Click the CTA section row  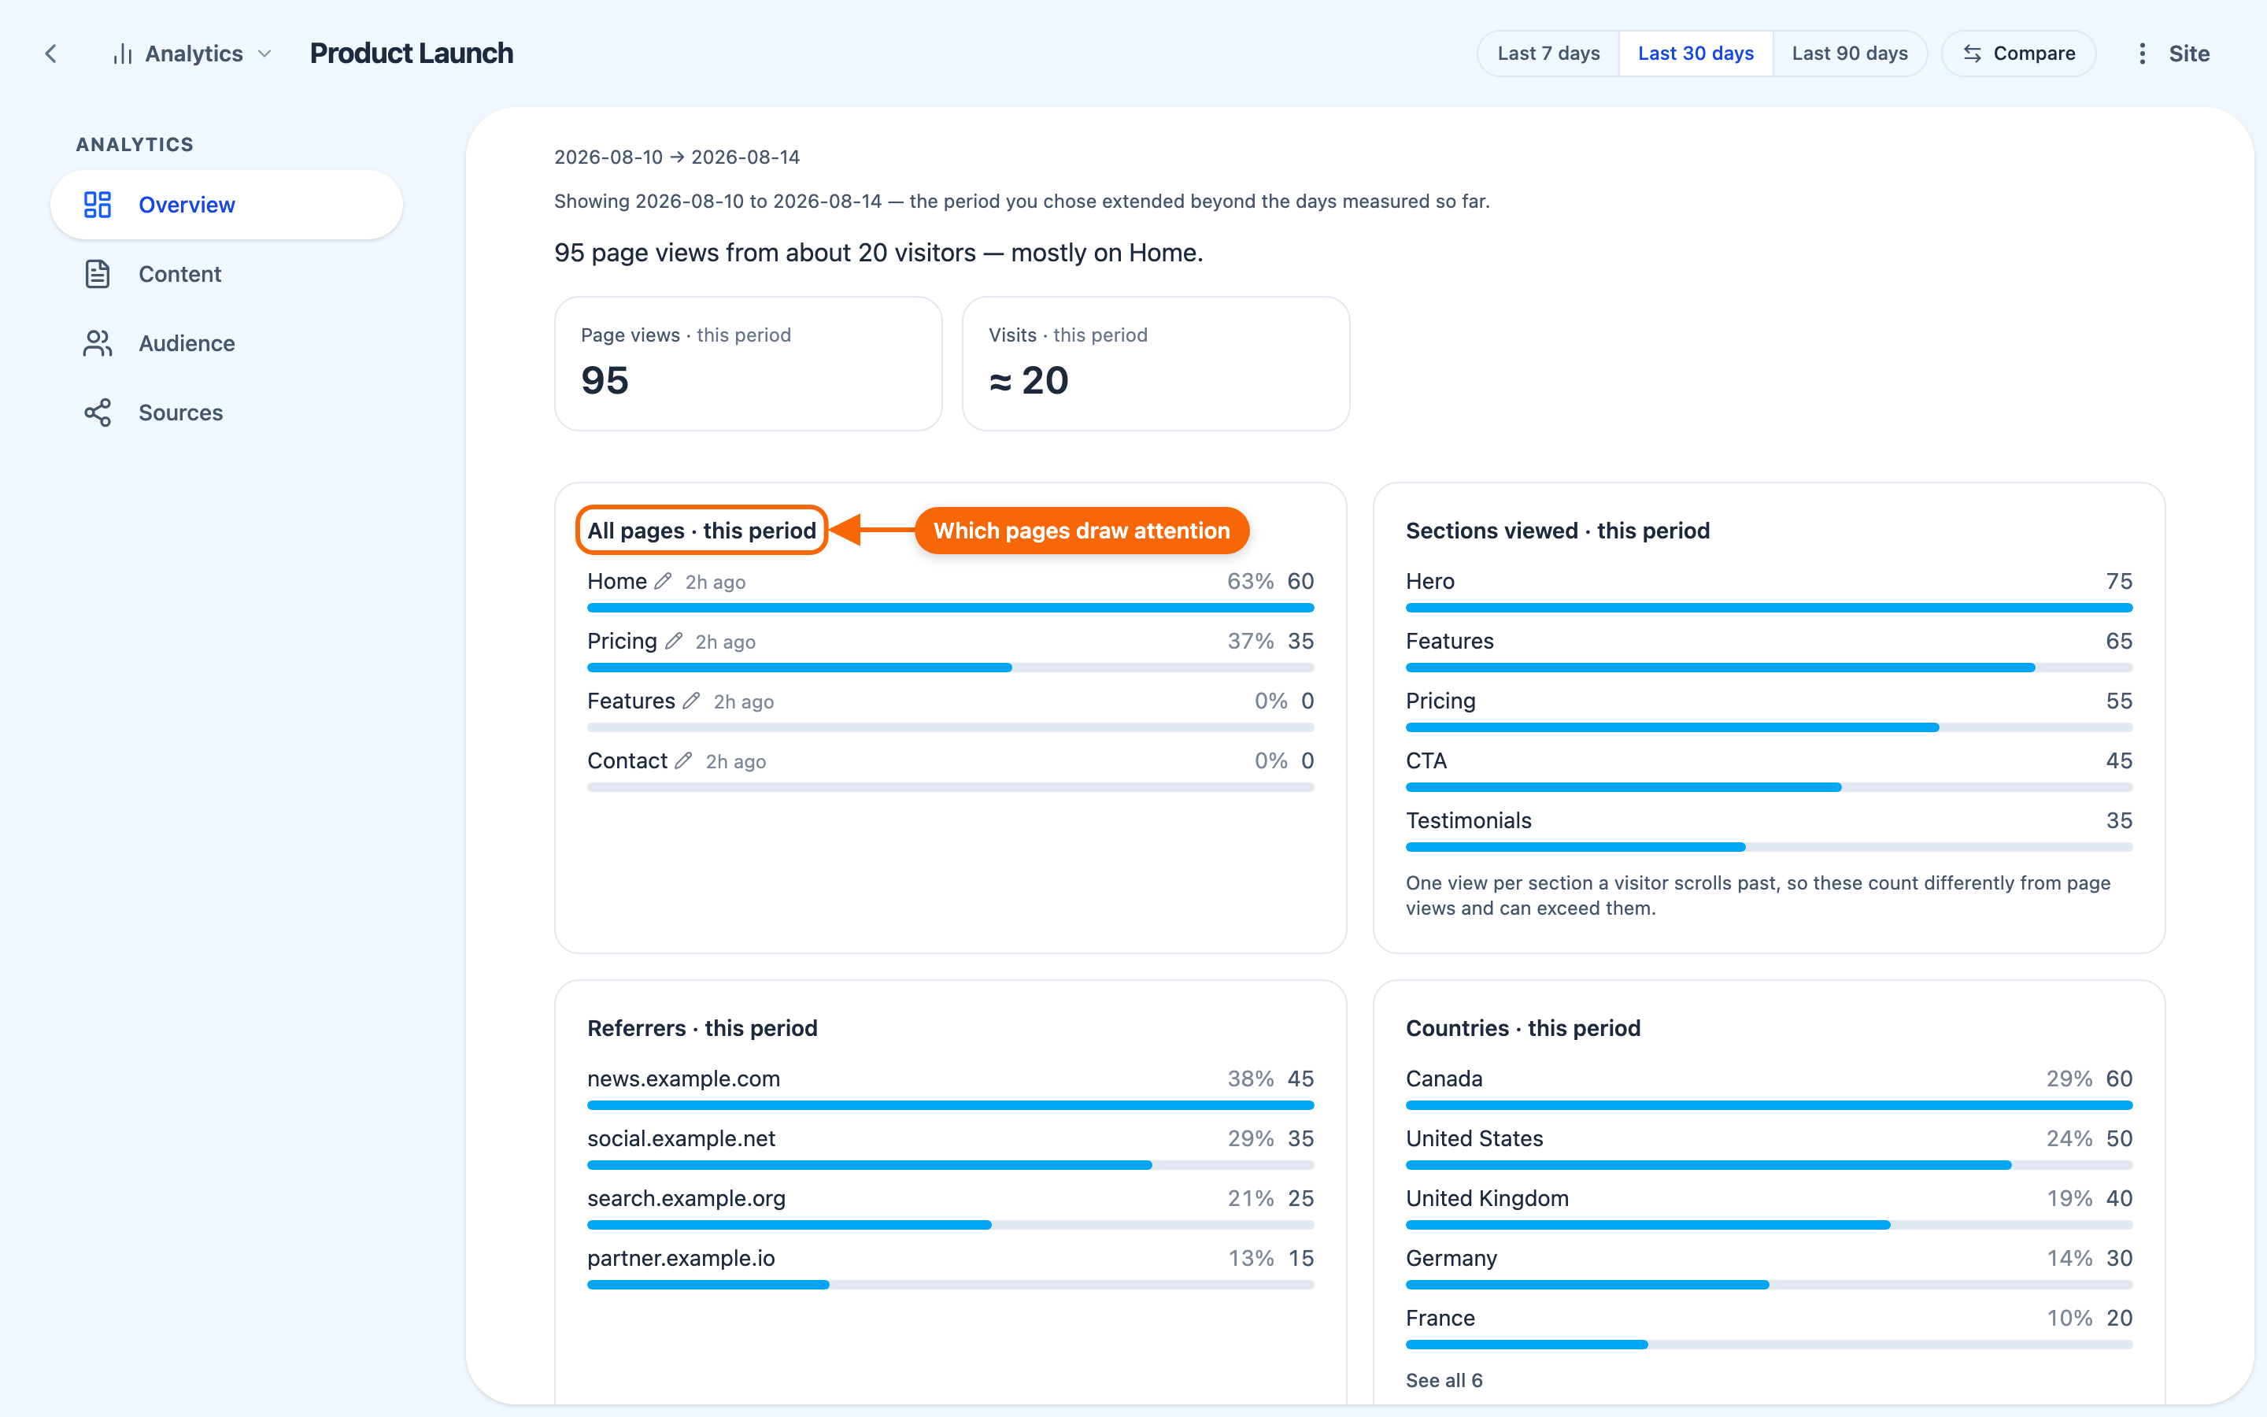pos(1769,769)
